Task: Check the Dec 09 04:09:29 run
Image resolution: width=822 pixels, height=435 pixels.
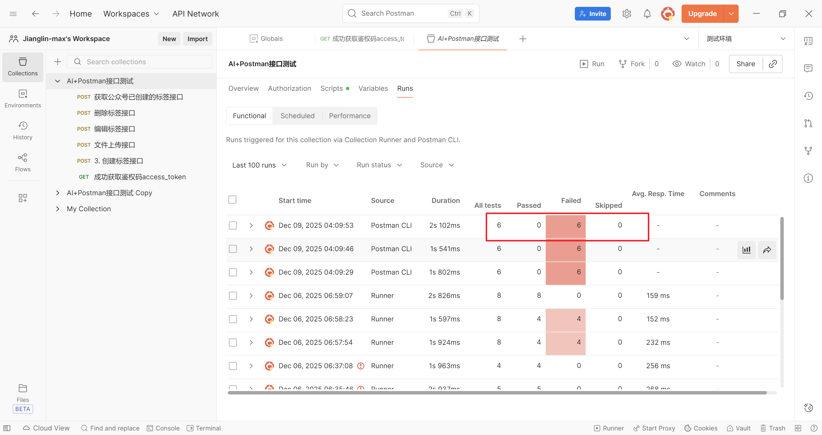Action: 233,272
